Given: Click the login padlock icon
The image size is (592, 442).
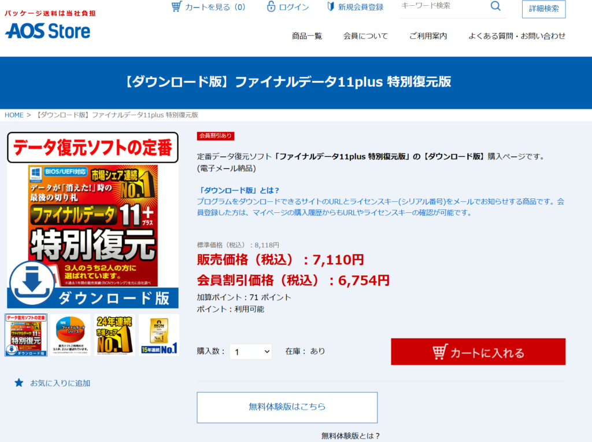Looking at the screenshot, I should click(271, 7).
